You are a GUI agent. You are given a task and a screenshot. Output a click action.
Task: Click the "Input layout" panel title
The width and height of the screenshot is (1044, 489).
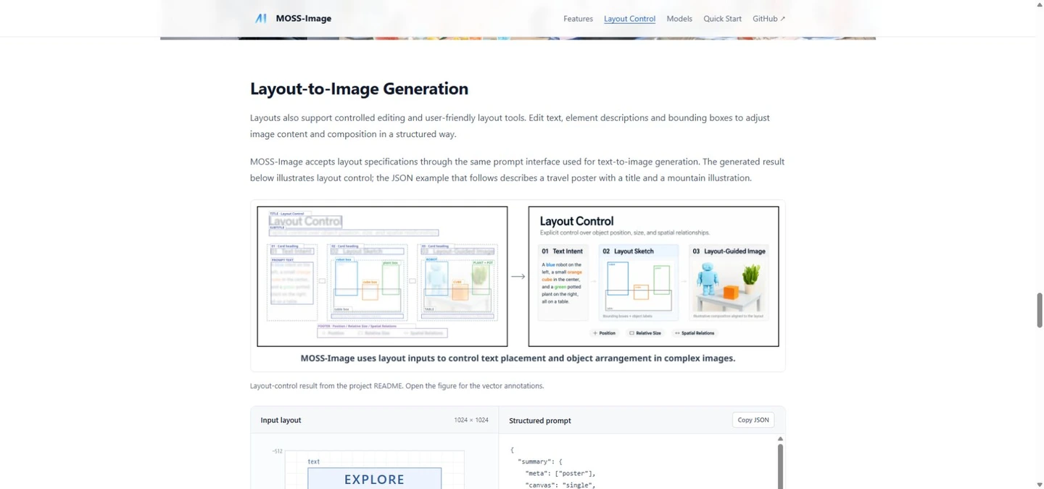pos(281,420)
